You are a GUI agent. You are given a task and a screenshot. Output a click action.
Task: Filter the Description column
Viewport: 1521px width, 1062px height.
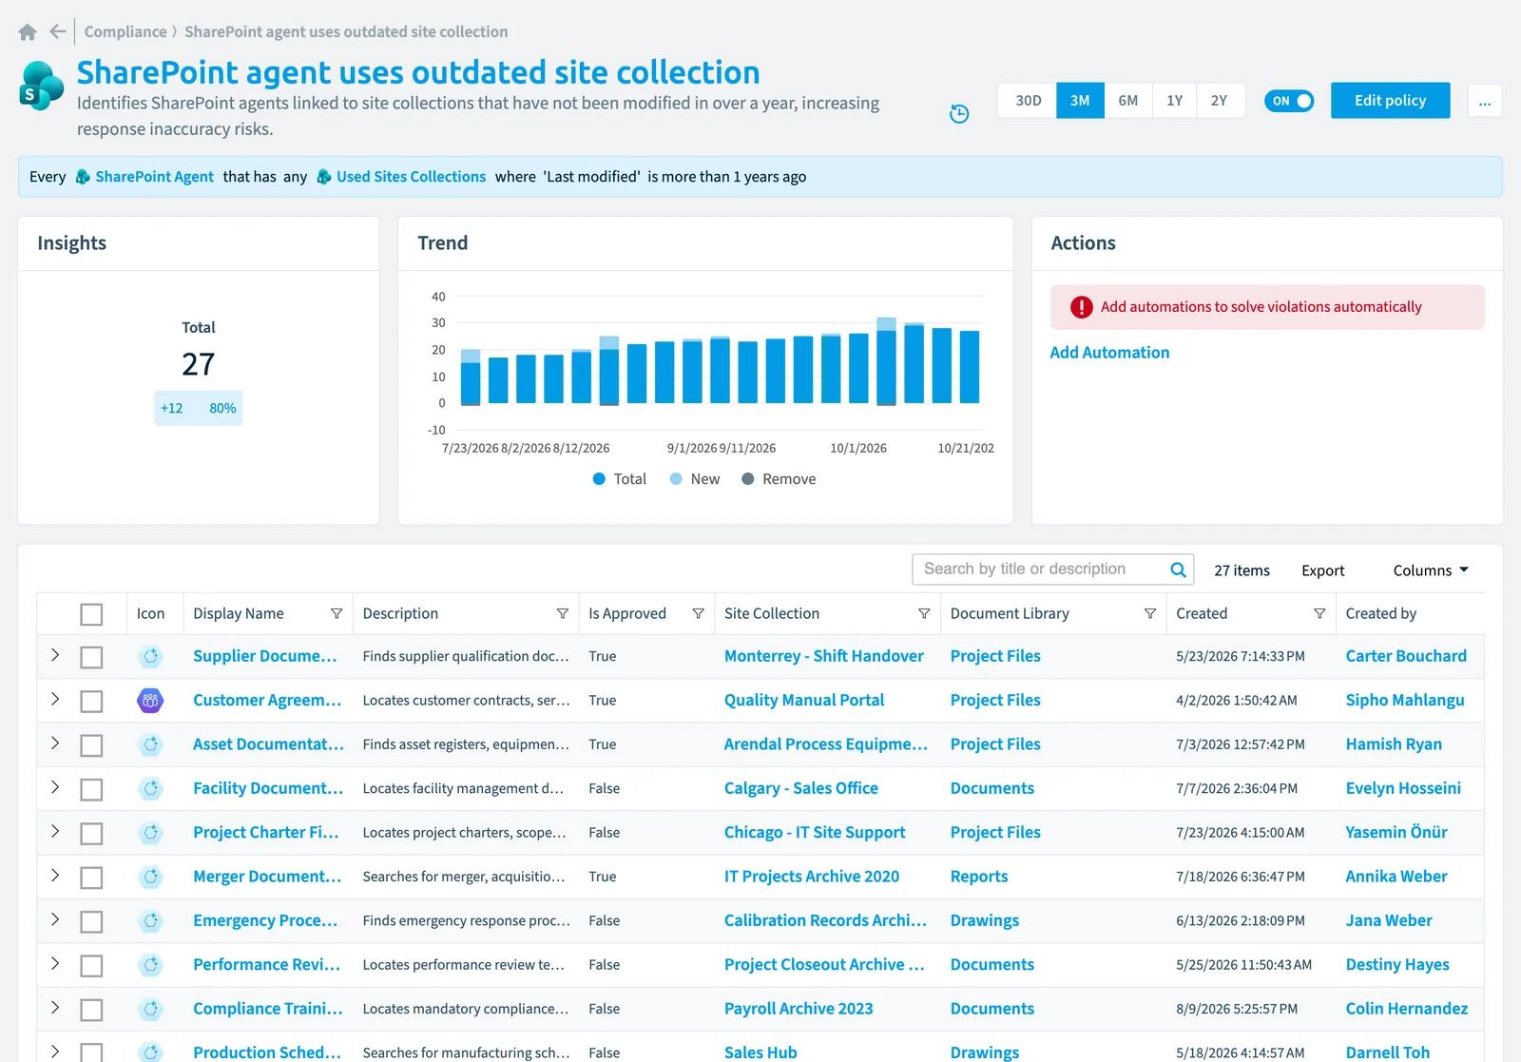[563, 614]
